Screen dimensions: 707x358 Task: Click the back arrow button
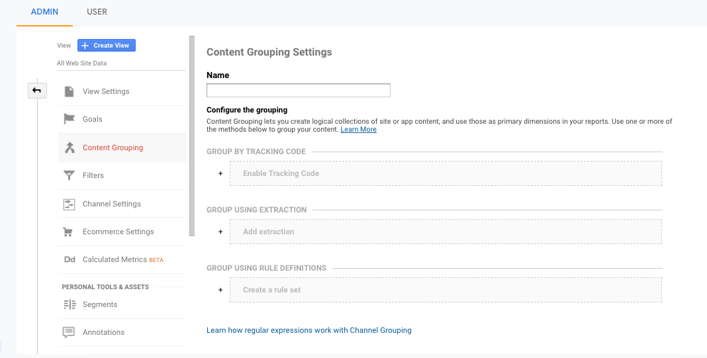pyautogui.click(x=37, y=91)
